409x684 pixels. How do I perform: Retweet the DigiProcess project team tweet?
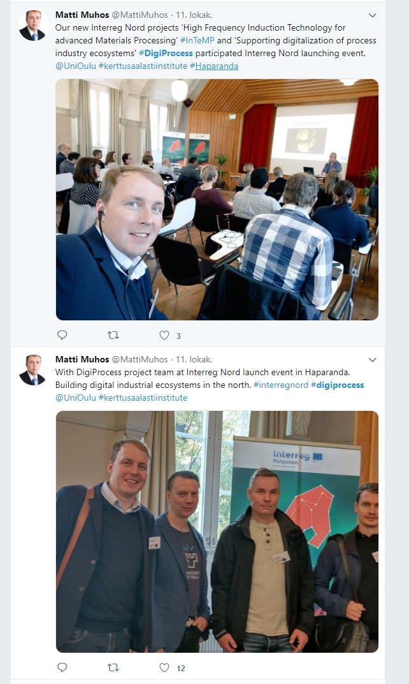click(x=113, y=667)
